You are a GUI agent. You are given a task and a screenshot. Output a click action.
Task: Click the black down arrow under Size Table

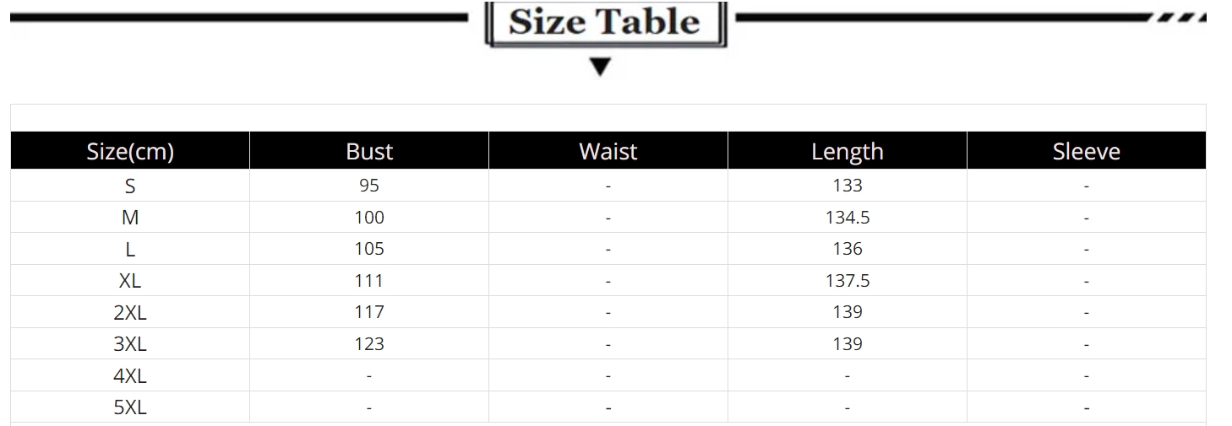pyautogui.click(x=600, y=67)
